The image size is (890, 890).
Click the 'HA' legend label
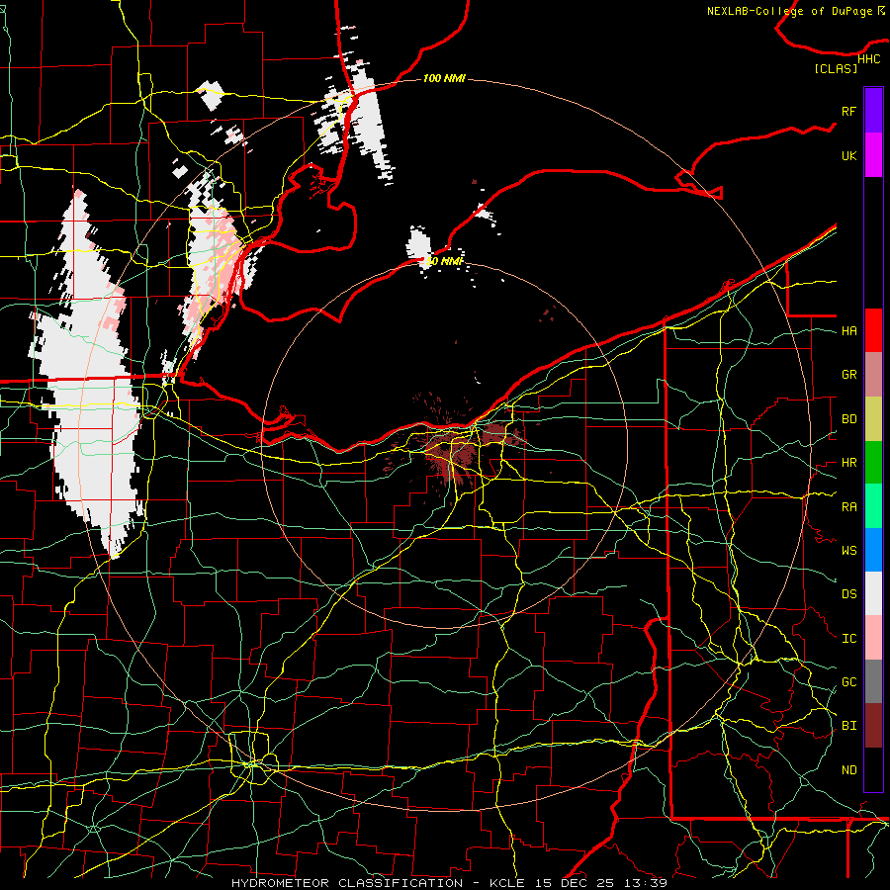849,330
